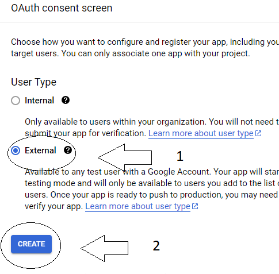Screen dimensions: 279x274
Task: Open the help icon beside Internal
Action: tap(66, 100)
